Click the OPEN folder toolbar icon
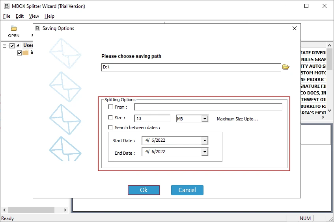 14,28
